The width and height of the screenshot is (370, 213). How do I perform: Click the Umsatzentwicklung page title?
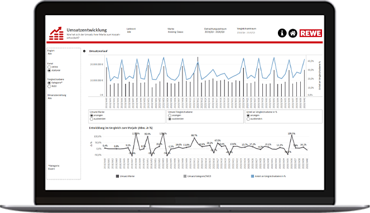[x=87, y=30]
